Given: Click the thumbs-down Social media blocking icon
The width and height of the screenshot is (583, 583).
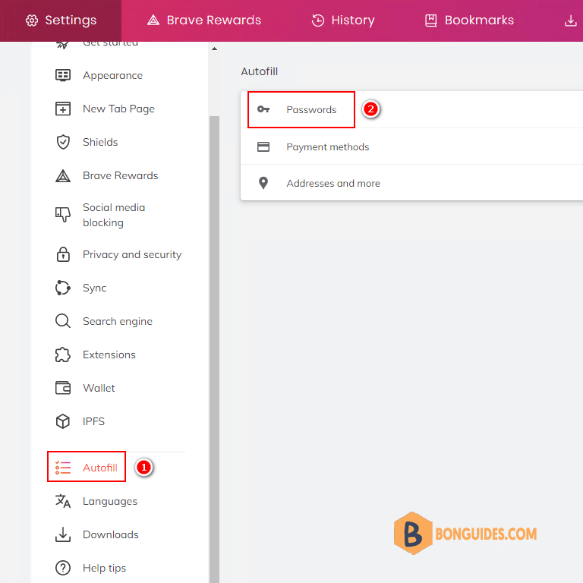Looking at the screenshot, I should pyautogui.click(x=63, y=215).
